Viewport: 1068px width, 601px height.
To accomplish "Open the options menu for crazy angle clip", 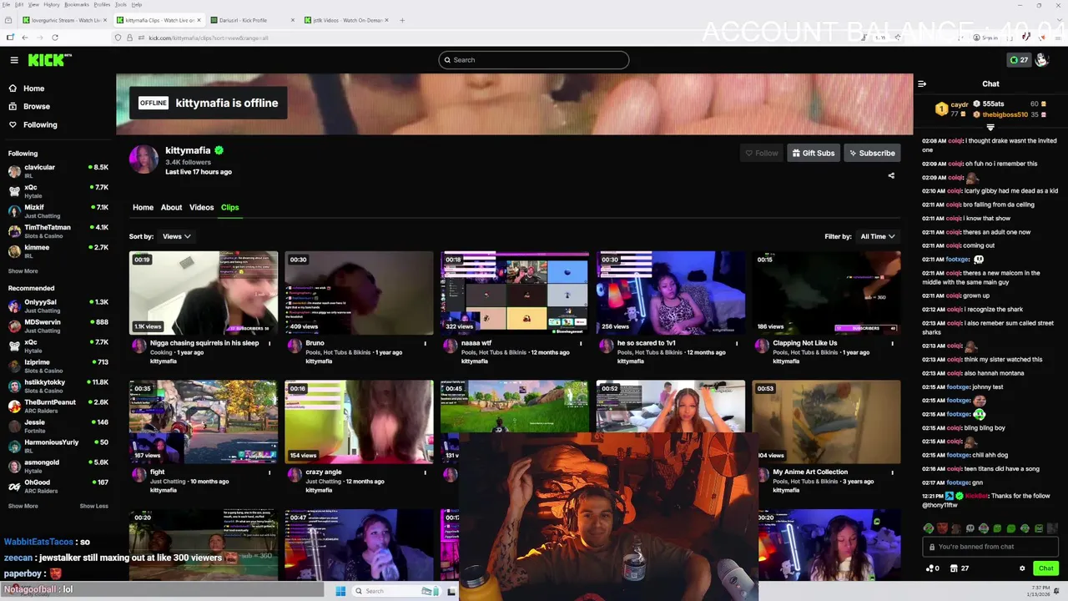I will point(425,472).
